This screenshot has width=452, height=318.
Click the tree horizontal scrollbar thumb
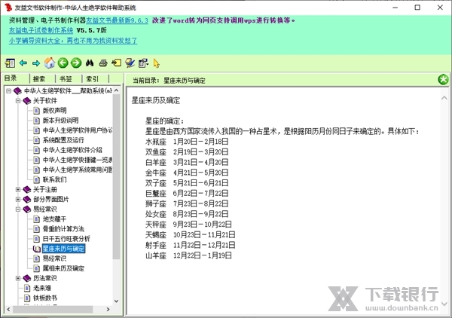point(53,310)
